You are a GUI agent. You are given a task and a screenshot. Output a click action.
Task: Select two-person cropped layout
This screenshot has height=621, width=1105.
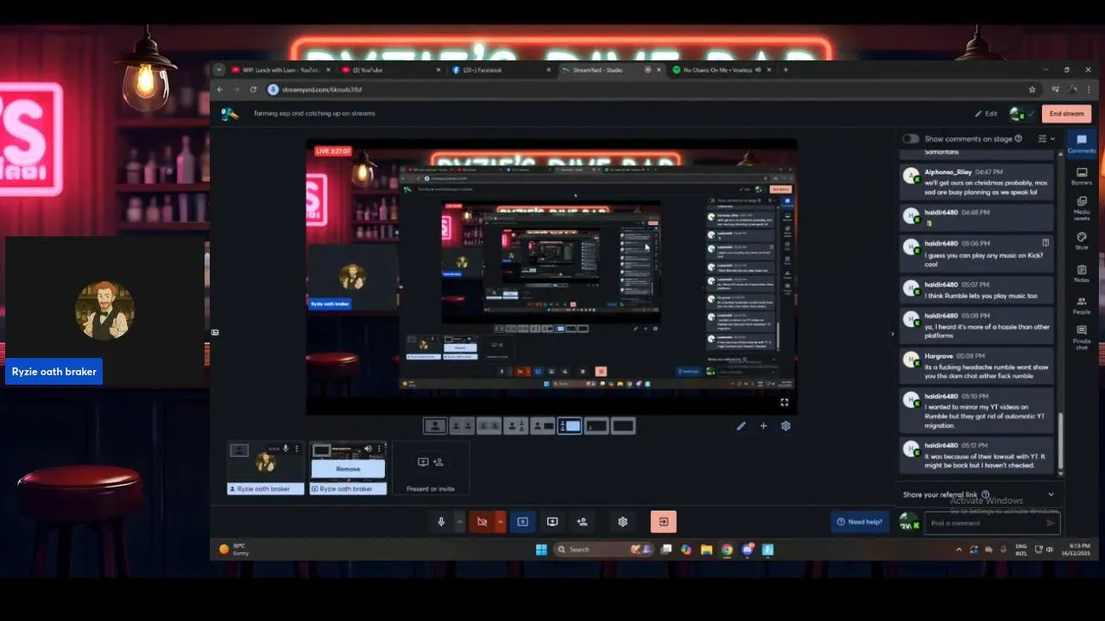click(462, 426)
